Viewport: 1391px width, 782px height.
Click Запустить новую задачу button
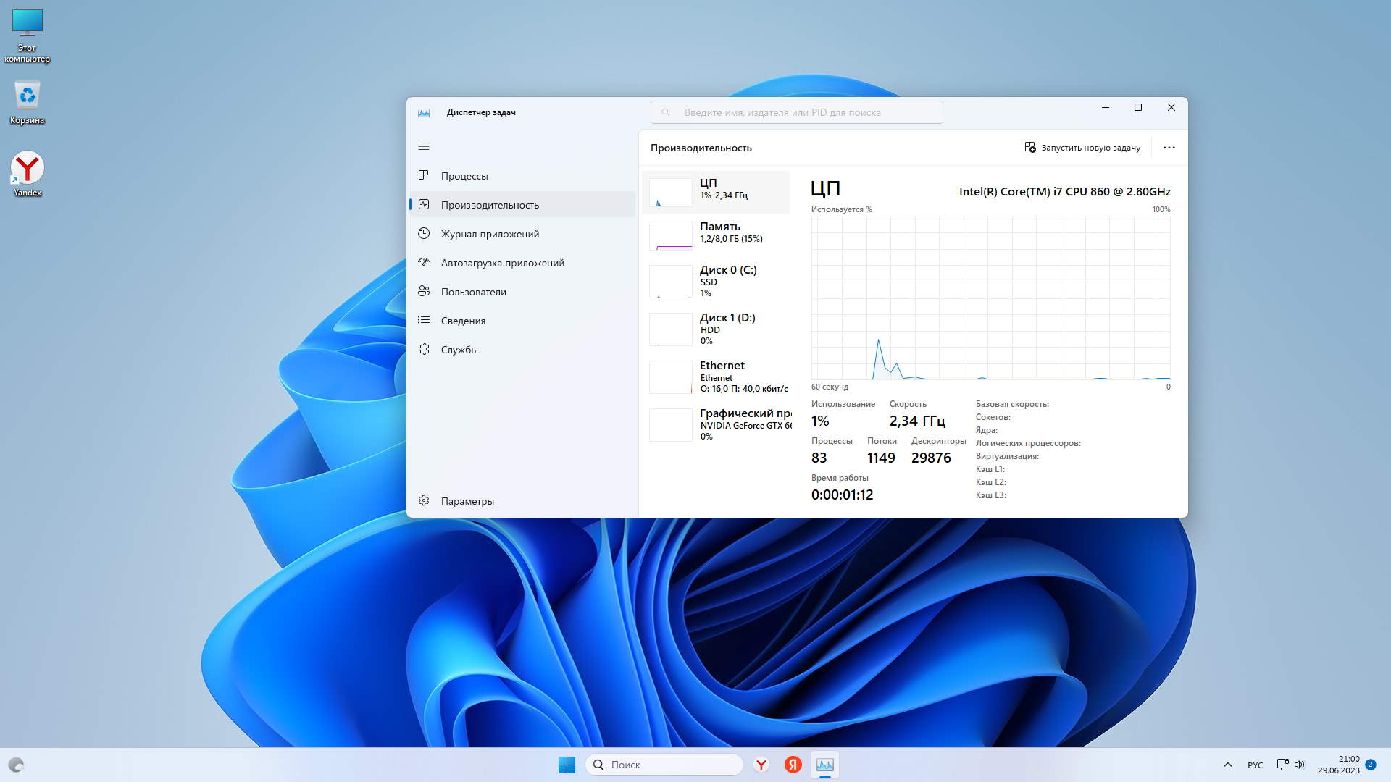click(1082, 148)
